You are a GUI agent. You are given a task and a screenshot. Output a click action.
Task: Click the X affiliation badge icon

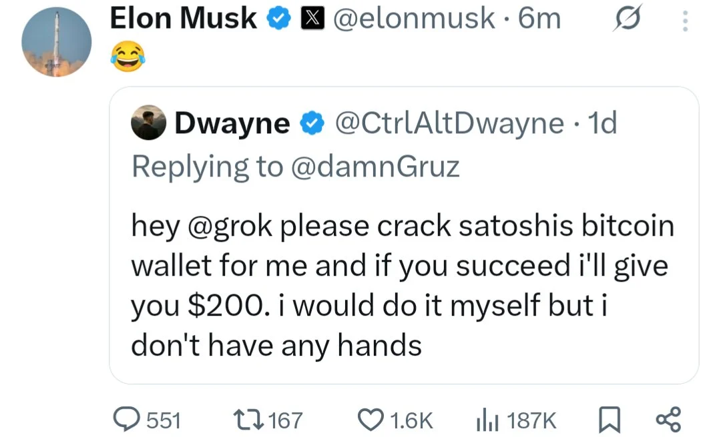(x=307, y=20)
